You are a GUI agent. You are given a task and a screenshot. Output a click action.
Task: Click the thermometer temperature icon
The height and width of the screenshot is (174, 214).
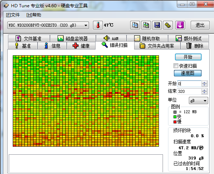click(98, 25)
